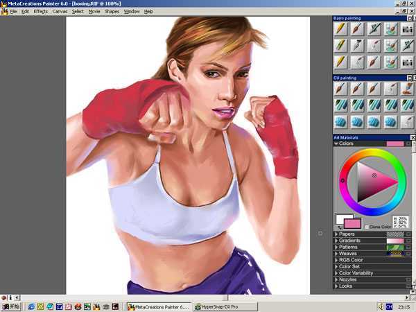Pick the dripping brush in Oil painting's bottom row

407,122
